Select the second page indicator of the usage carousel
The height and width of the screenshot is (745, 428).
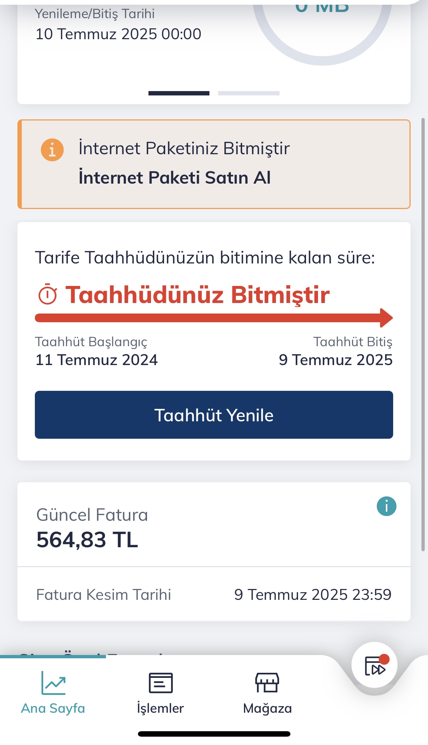click(249, 93)
